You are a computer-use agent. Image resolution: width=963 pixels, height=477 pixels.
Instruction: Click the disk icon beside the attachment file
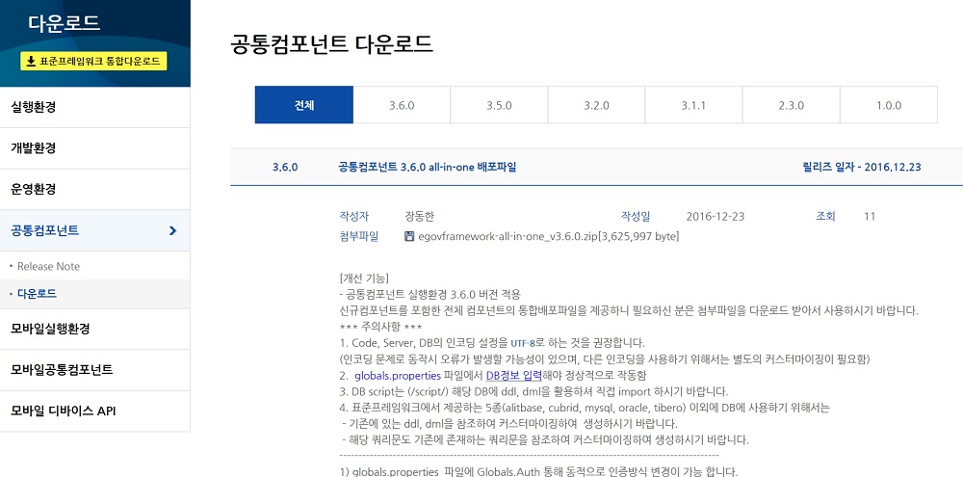(x=409, y=236)
